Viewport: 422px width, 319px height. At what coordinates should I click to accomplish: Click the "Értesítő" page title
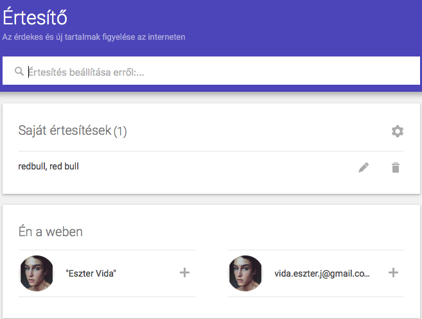(35, 17)
